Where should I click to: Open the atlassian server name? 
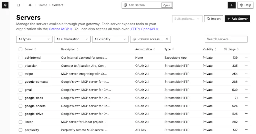click(x=31, y=66)
